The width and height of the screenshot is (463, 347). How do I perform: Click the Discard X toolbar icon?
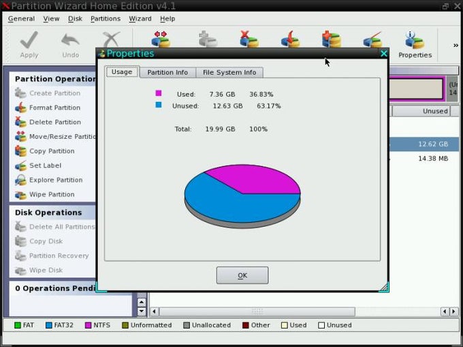pyautogui.click(x=111, y=39)
